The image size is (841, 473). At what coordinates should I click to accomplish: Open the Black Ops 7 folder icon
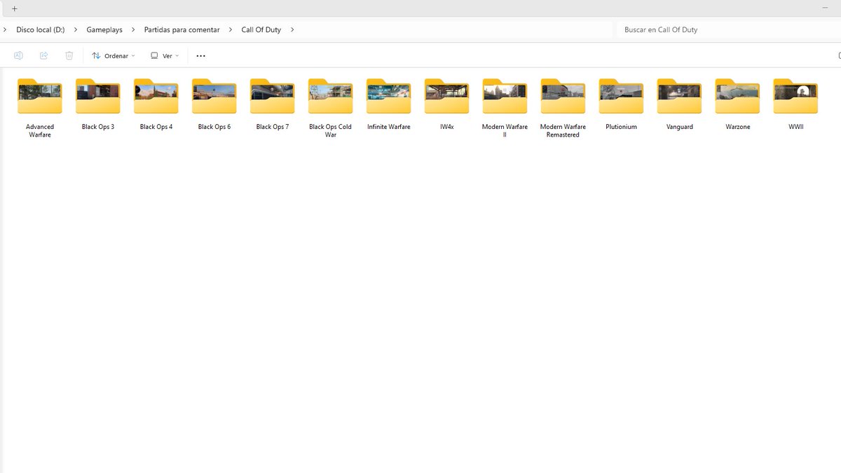pos(273,96)
